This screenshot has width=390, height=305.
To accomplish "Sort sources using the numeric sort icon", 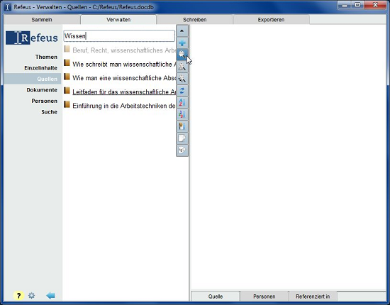I will 182,114.
